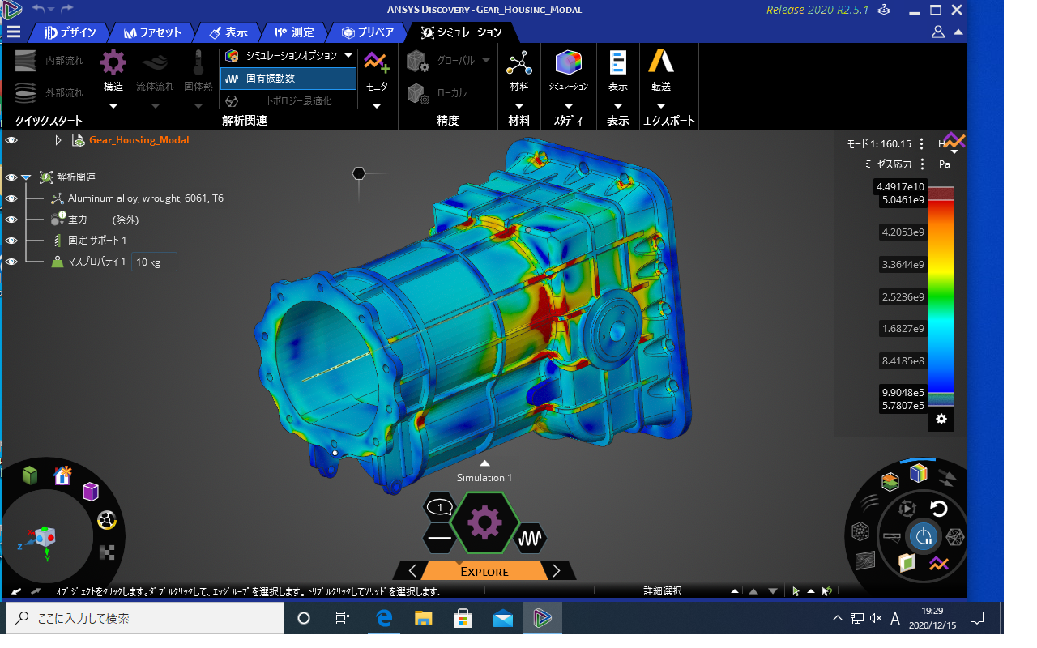Toggle visibility of マスプロパティ 1 row

click(x=11, y=262)
